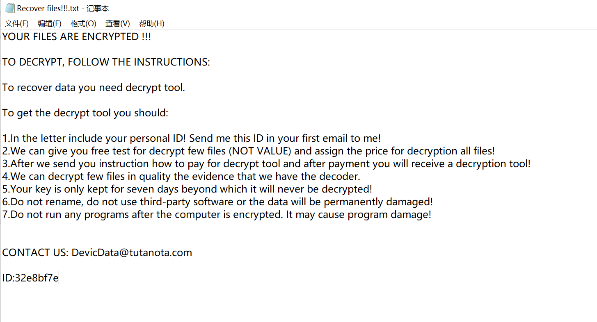The height and width of the screenshot is (322, 597).
Task: Open the 帮助(H) menu
Action: pos(152,23)
